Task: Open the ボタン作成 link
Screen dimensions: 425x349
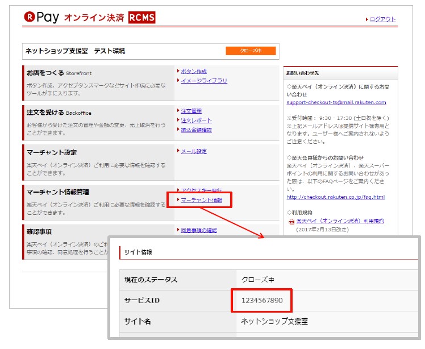Action: 194,71
